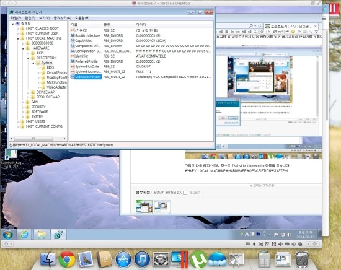Click the Parallels Desktop dock icon
The width and height of the screenshot is (341, 270).
[x=180, y=259]
